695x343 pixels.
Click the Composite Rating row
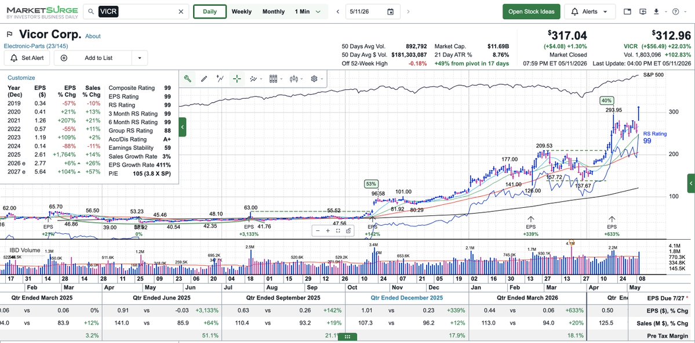140,88
